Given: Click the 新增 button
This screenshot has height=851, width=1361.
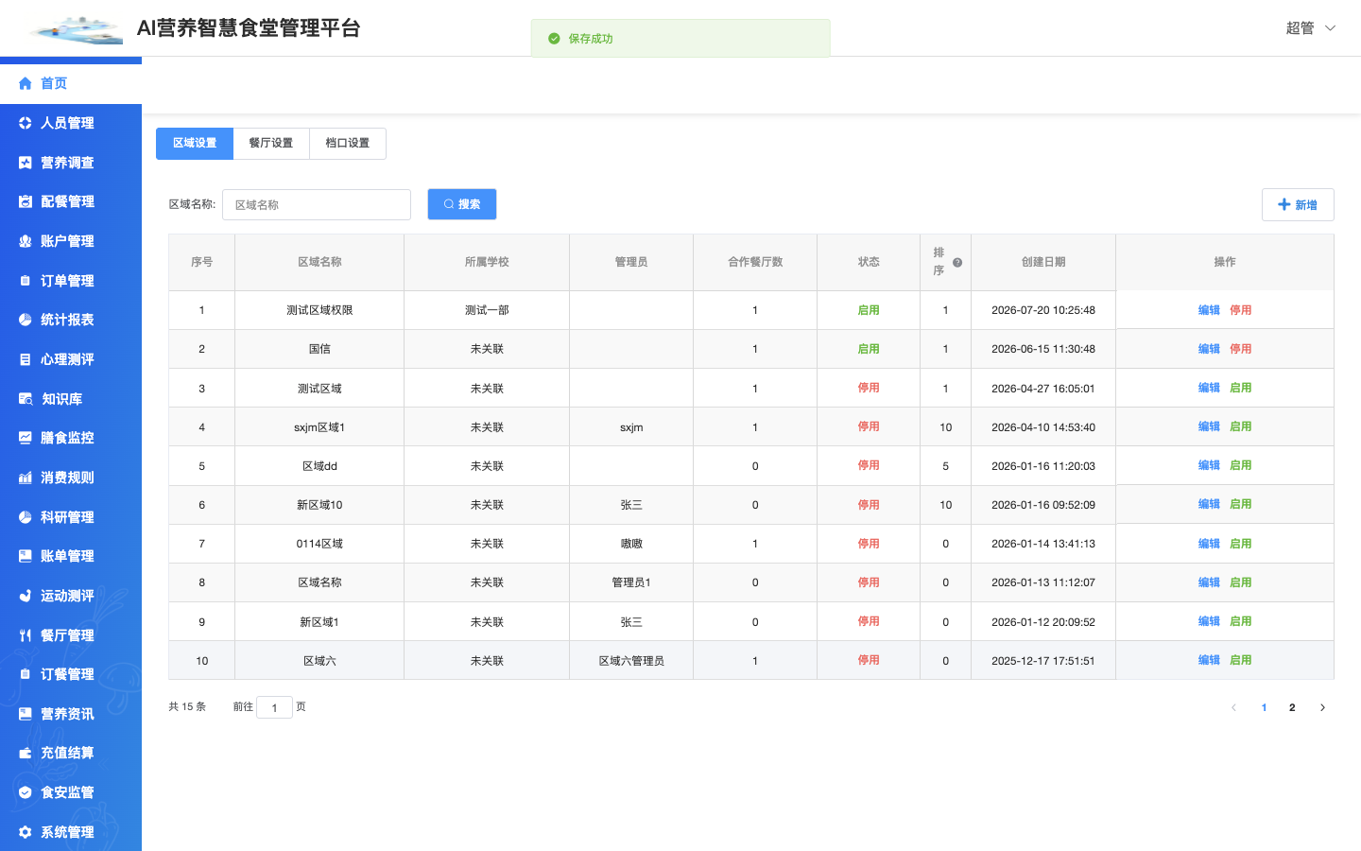Looking at the screenshot, I should pyautogui.click(x=1298, y=205).
